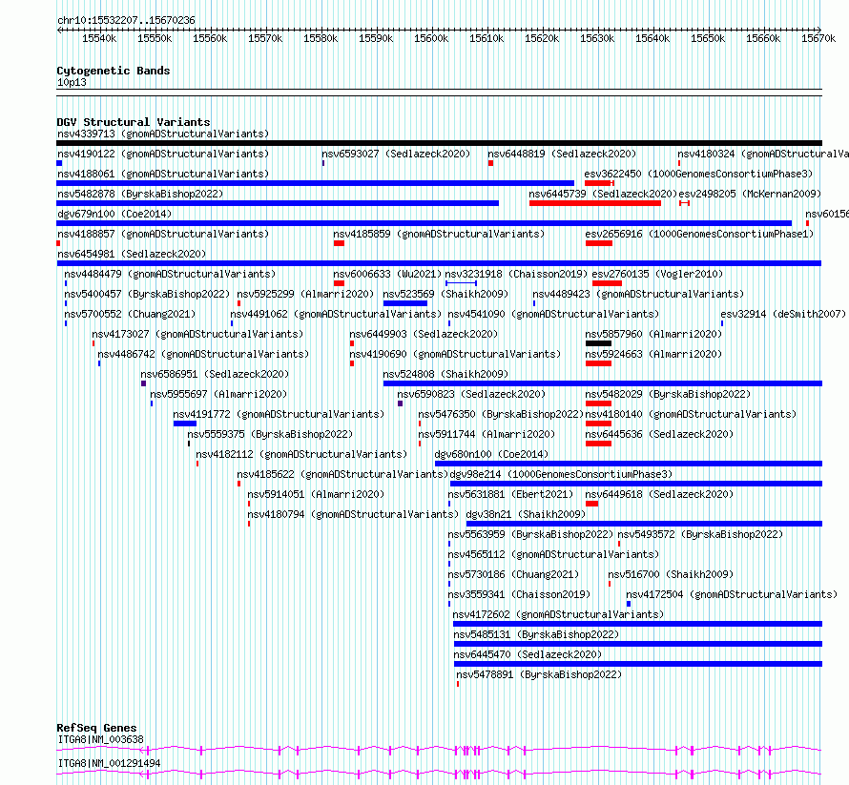Click nsv6449618 (Sedlazeck2020) label

659,494
